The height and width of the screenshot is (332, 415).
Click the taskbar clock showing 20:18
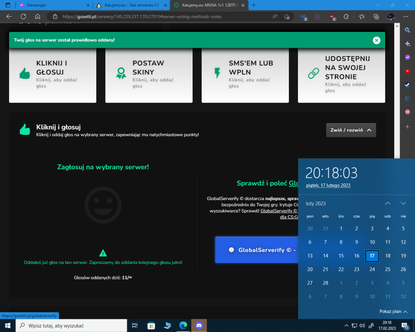387,325
